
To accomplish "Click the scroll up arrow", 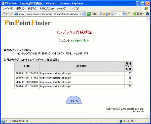I will [148, 19].
